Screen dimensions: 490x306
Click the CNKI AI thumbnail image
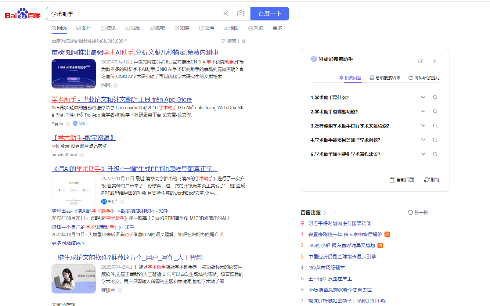[x=73, y=74]
